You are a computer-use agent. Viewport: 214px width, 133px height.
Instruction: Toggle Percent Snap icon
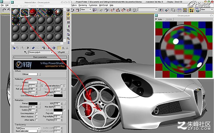click(x=123, y=10)
